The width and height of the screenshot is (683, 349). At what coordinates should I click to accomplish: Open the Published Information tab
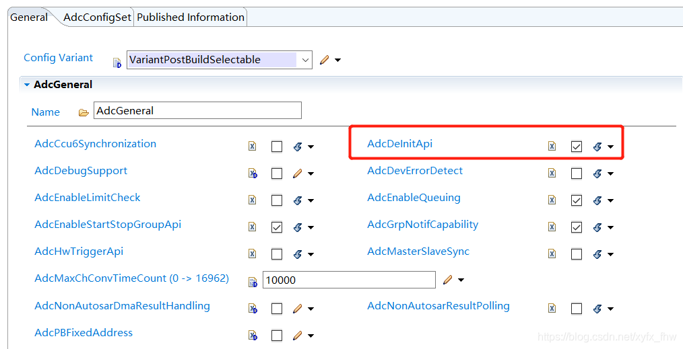click(191, 17)
